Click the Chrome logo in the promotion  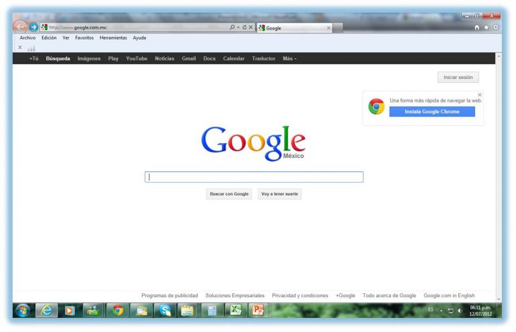pyautogui.click(x=377, y=106)
